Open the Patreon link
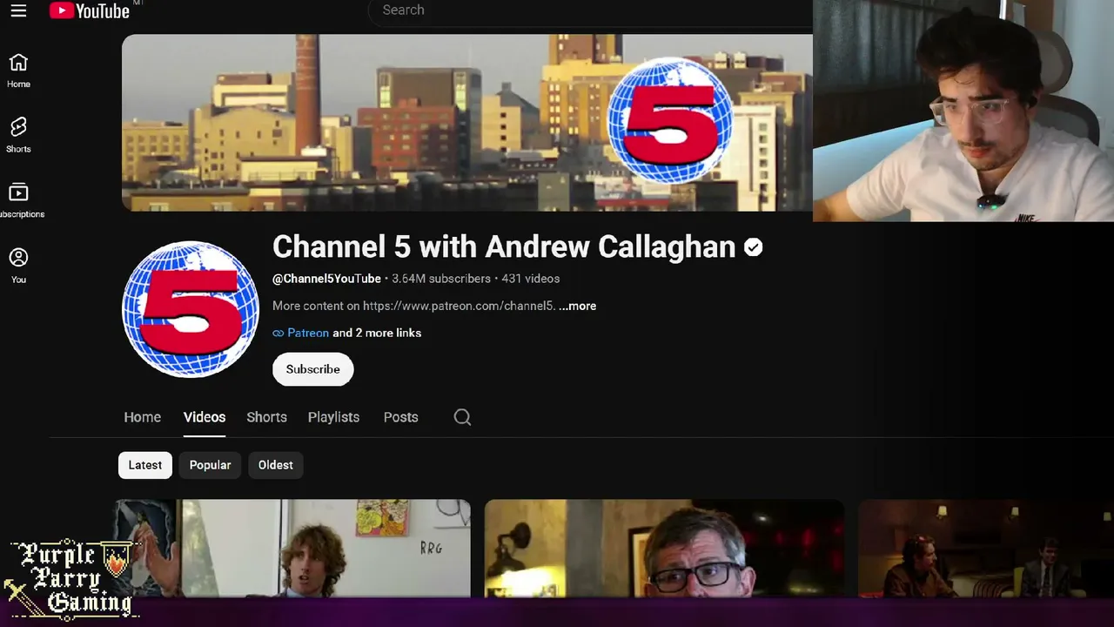This screenshot has height=627, width=1114. (x=308, y=333)
